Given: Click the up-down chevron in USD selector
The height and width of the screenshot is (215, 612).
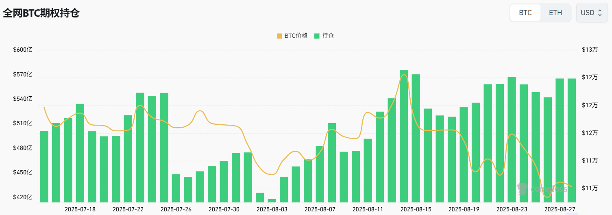Looking at the screenshot, I should click(x=600, y=13).
